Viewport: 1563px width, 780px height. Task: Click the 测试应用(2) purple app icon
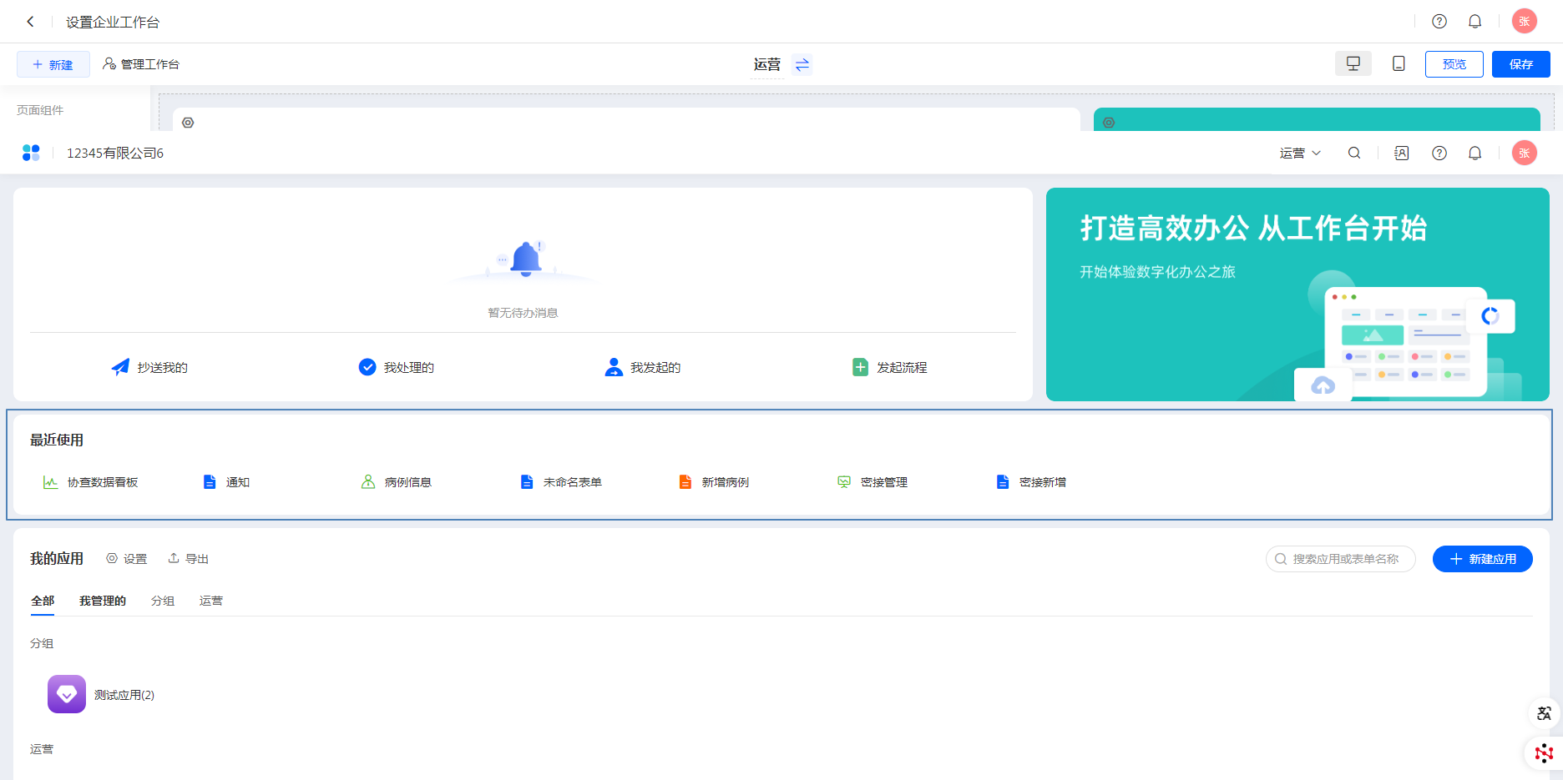(x=67, y=694)
